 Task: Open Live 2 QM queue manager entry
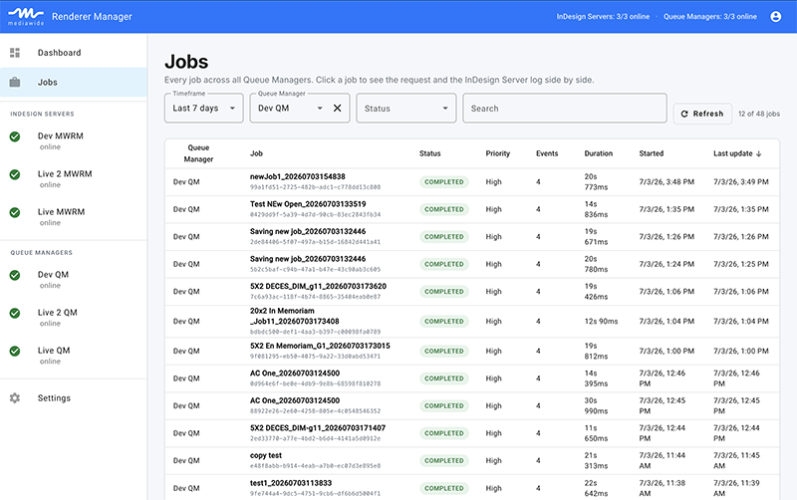(x=73, y=318)
